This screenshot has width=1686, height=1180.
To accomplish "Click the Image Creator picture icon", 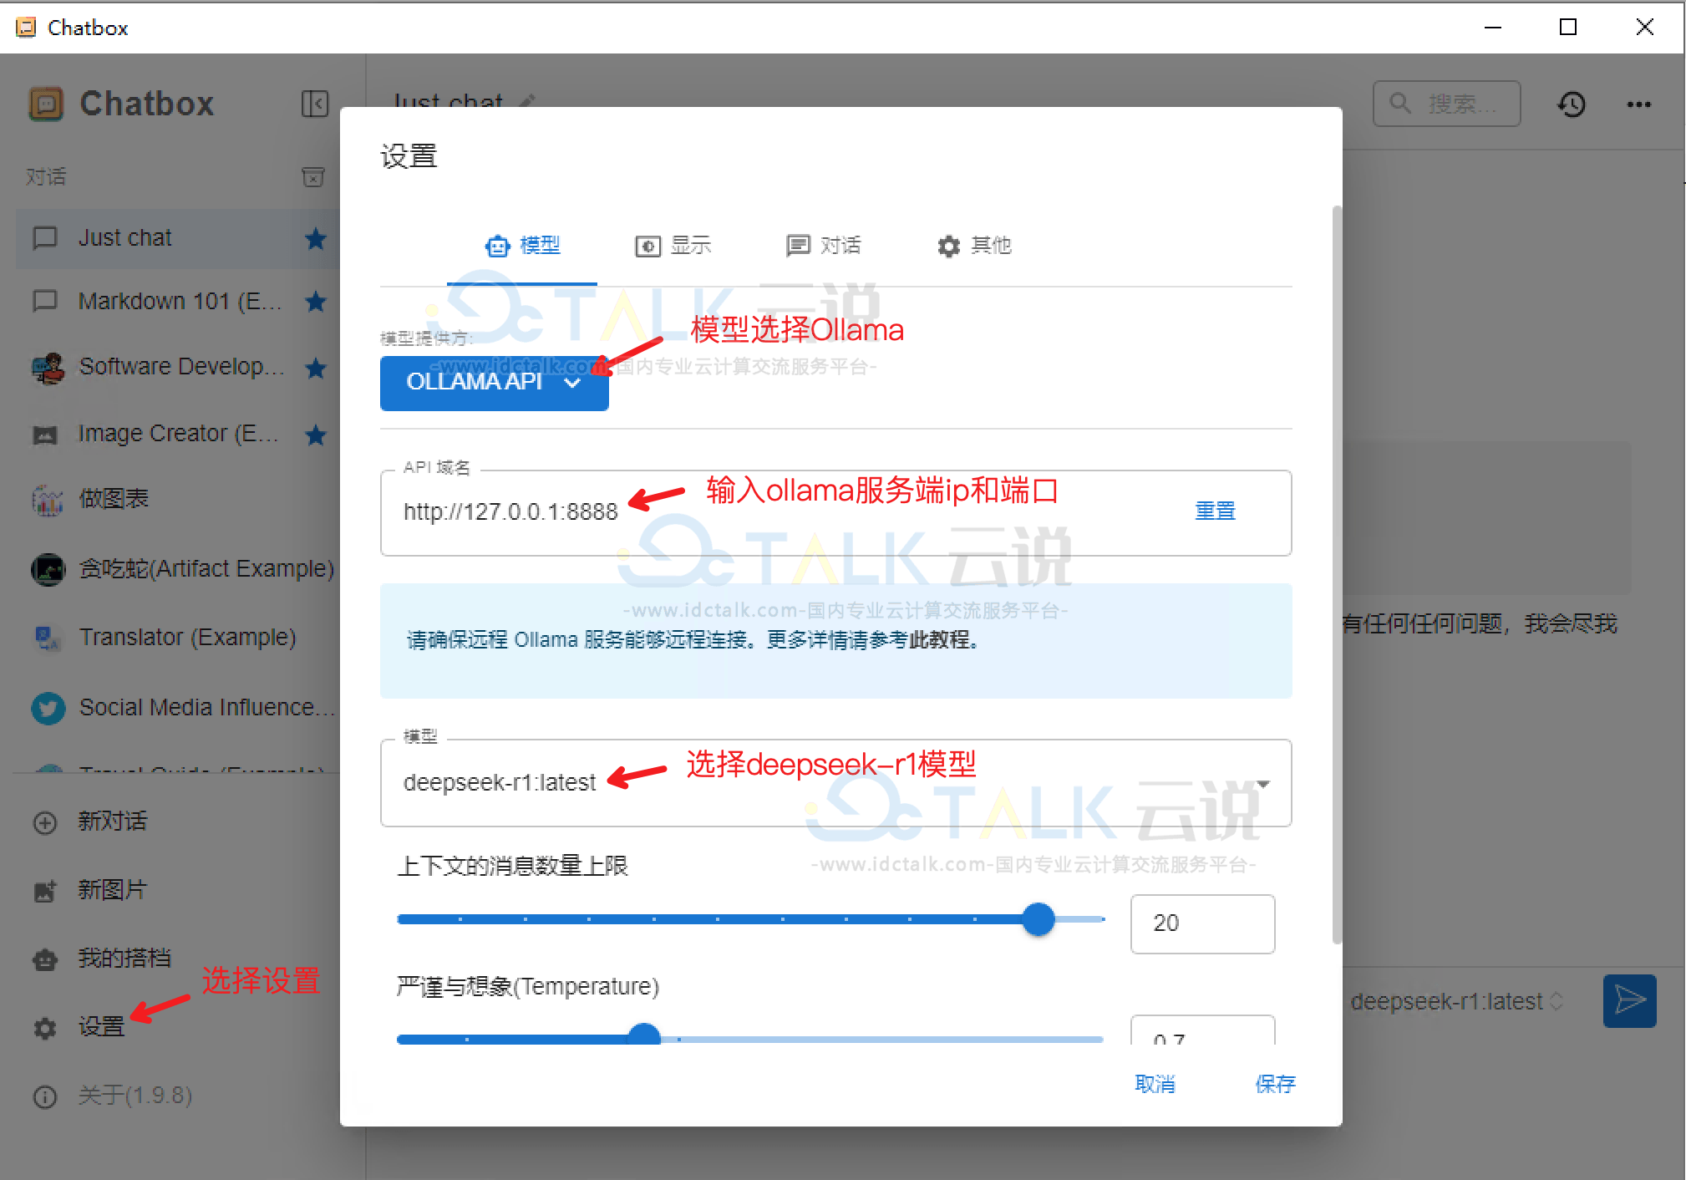I will [x=45, y=435].
